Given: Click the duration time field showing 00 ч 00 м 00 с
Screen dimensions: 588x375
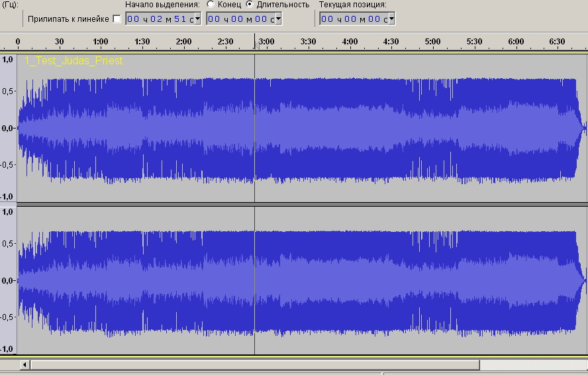Looking at the screenshot, I should [240, 19].
